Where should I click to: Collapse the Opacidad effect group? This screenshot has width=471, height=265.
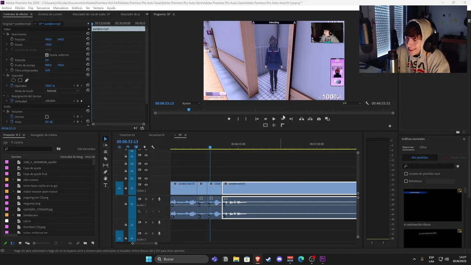[x=4, y=75]
